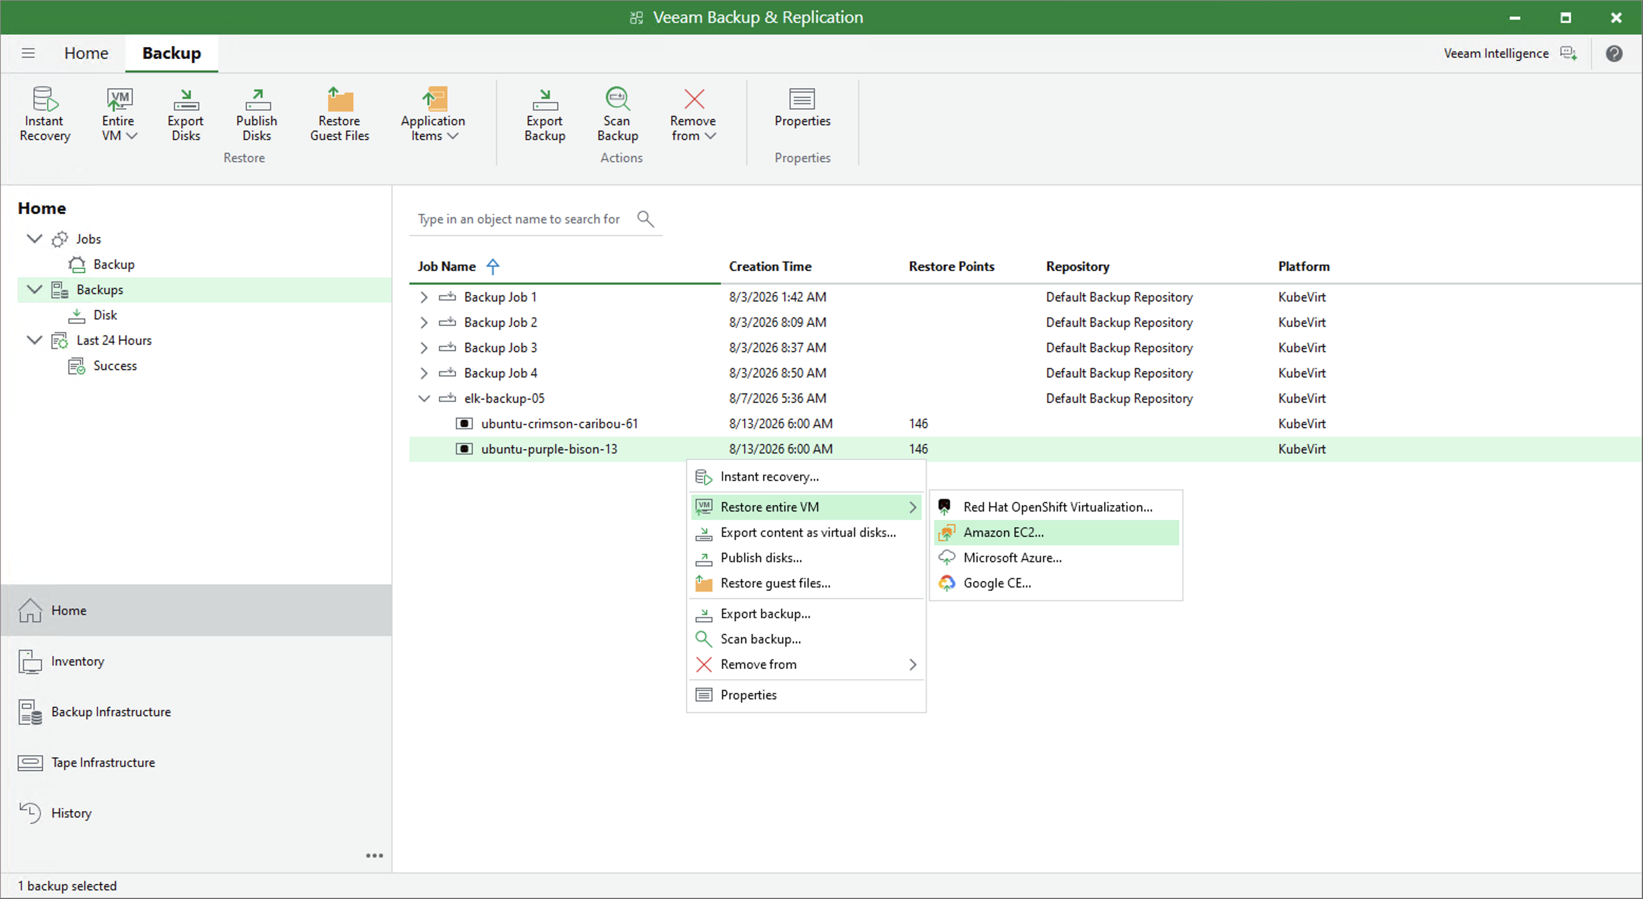
Task: Choose Export backup from context menu
Action: [806, 613]
